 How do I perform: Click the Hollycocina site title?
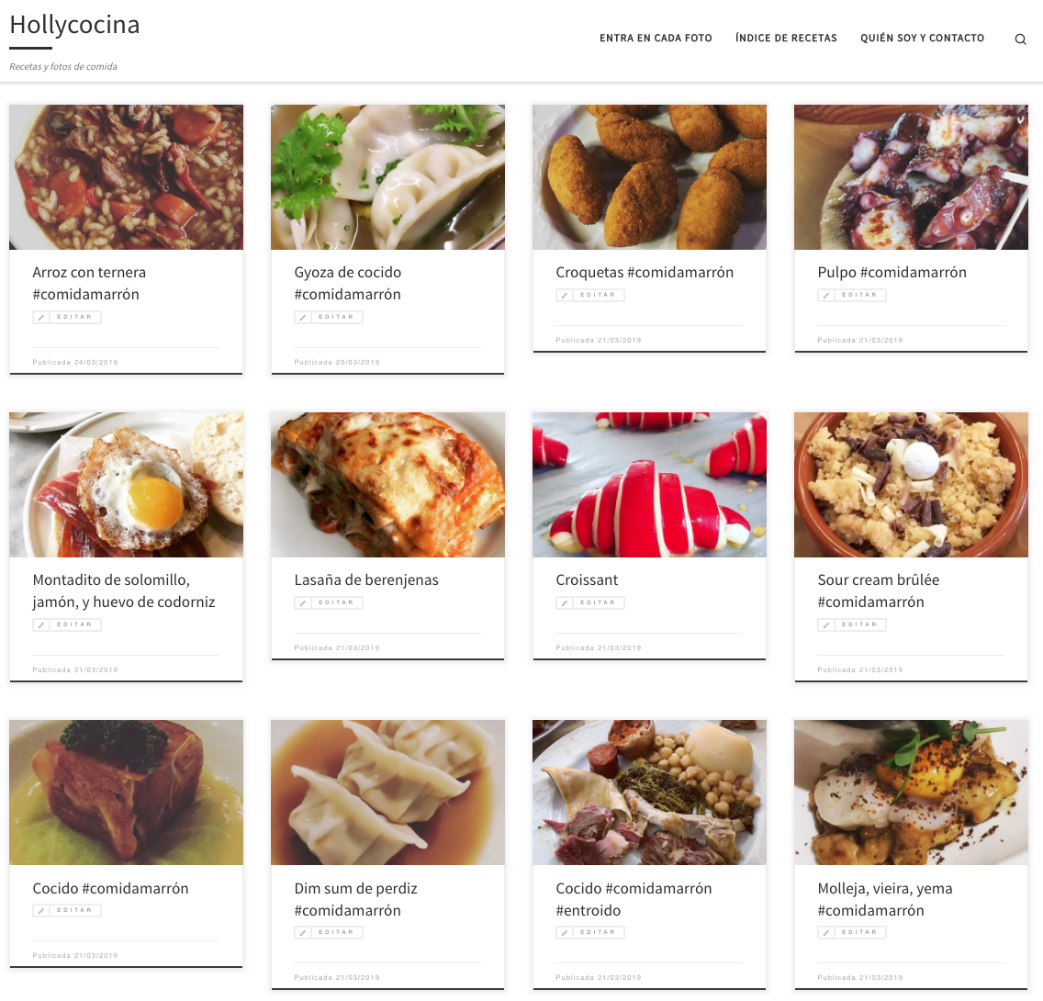point(74,25)
